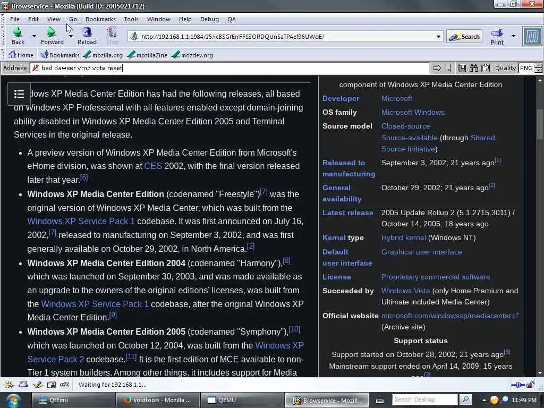Open the Help menu
Image resolution: width=544 pixels, height=408 pixels.
point(185,19)
